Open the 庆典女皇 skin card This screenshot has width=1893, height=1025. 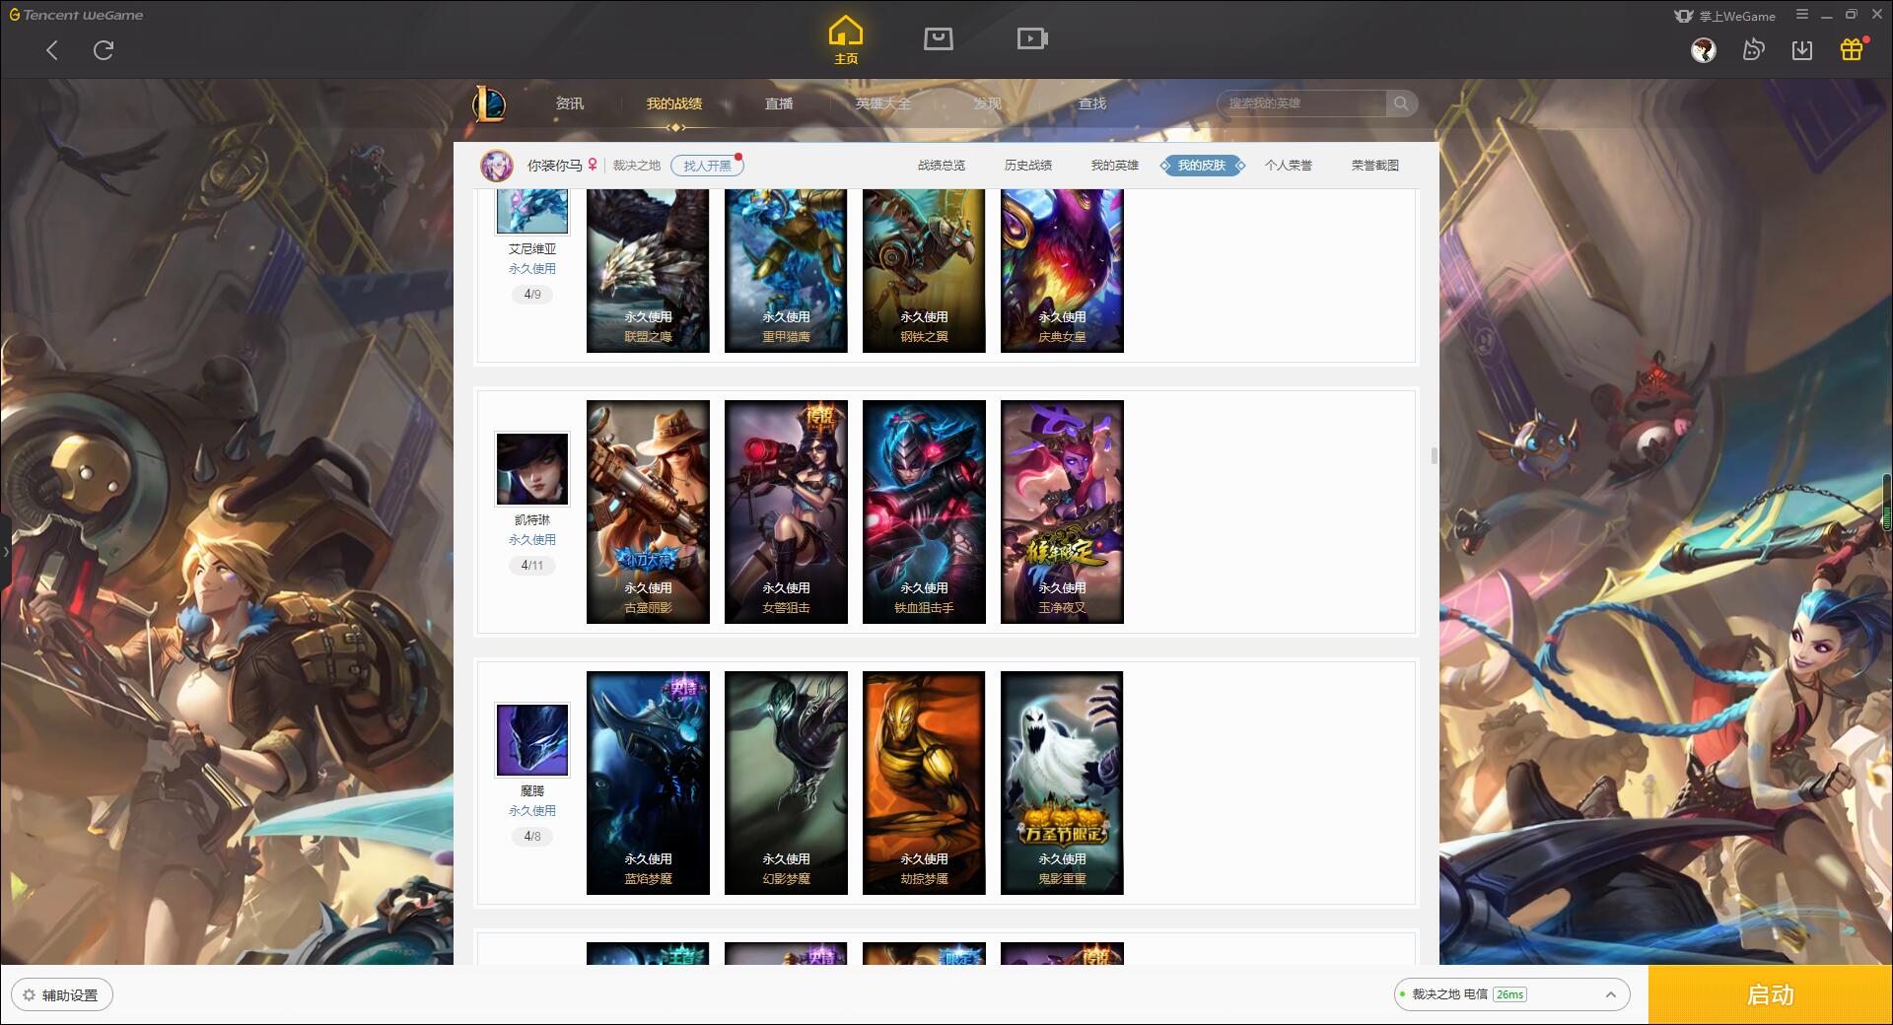click(x=1062, y=271)
